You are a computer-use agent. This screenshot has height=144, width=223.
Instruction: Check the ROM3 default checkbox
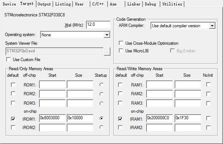(x=13, y=103)
